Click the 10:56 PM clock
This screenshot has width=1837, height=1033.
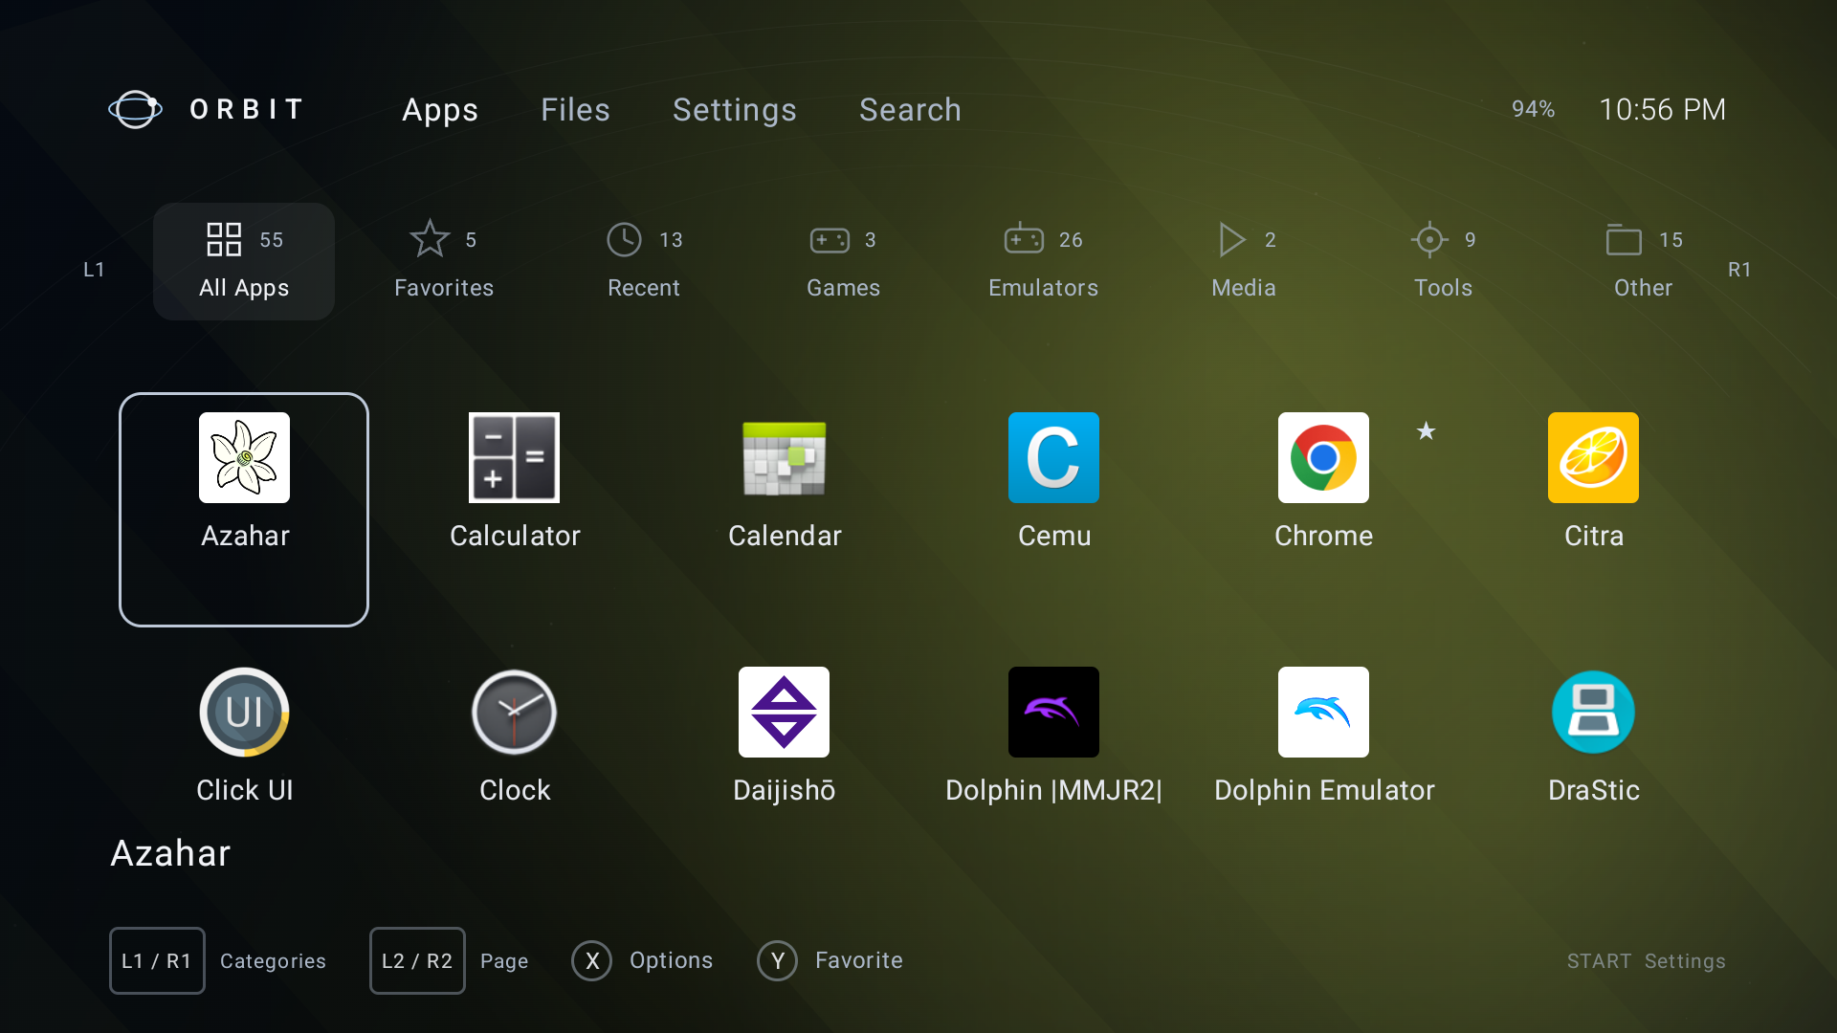[x=1662, y=109]
